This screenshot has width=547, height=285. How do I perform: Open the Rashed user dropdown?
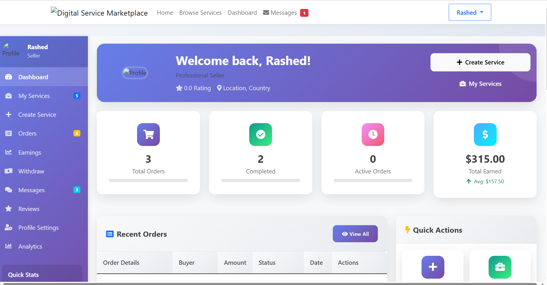point(470,12)
